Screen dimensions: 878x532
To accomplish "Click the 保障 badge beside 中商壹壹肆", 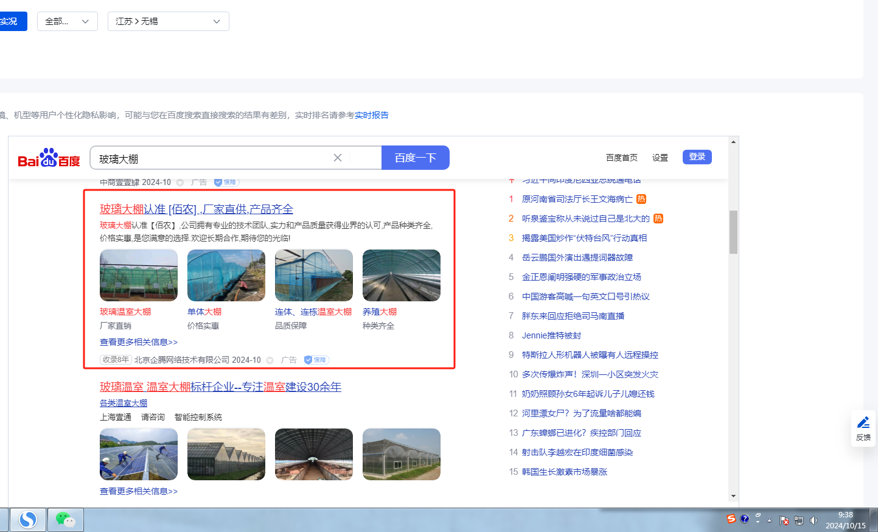I will 226,182.
